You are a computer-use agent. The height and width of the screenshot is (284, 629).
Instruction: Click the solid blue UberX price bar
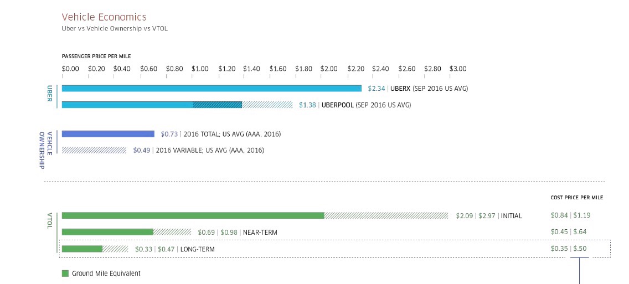click(x=211, y=88)
